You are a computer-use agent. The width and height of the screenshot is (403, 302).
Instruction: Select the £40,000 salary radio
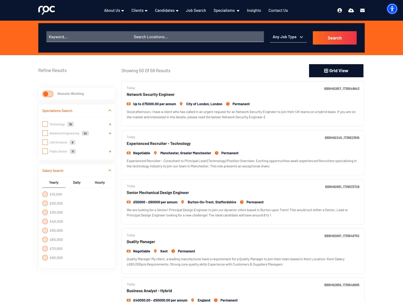pyautogui.click(x=45, y=221)
